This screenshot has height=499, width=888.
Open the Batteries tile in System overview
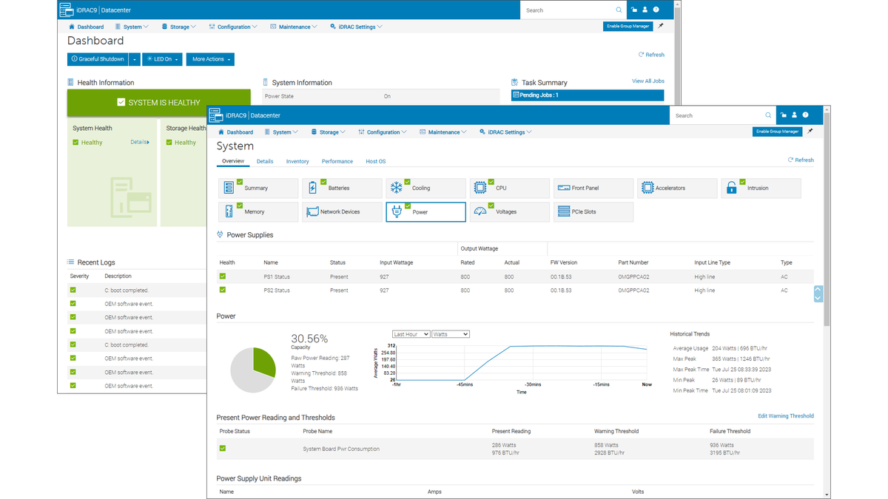point(342,188)
